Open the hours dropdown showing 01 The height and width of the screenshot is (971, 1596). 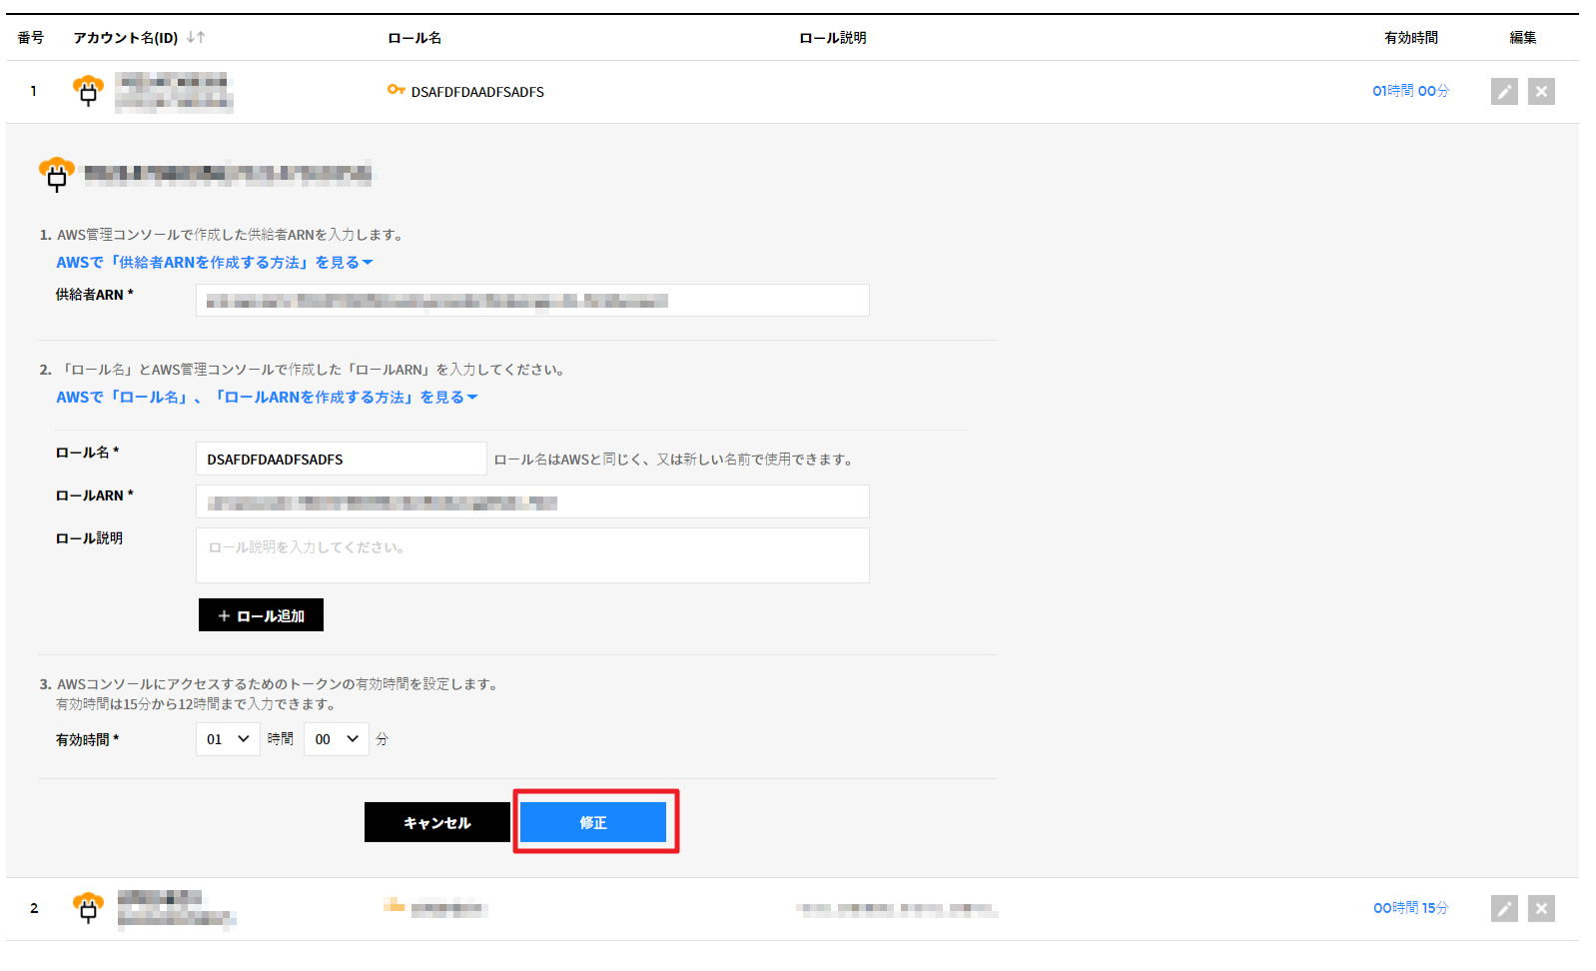click(x=228, y=739)
